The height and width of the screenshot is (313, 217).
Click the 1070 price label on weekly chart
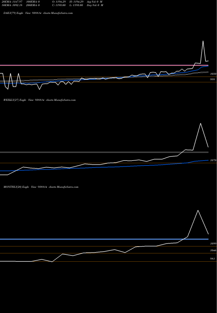214,160
